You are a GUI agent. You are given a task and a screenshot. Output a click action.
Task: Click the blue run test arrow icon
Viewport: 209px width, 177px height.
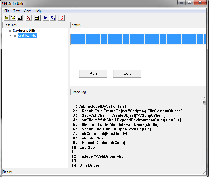click(x=46, y=18)
